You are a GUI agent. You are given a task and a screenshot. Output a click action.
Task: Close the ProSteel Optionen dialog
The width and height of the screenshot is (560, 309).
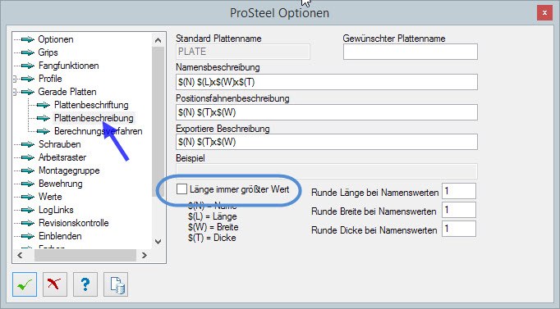[x=544, y=13]
